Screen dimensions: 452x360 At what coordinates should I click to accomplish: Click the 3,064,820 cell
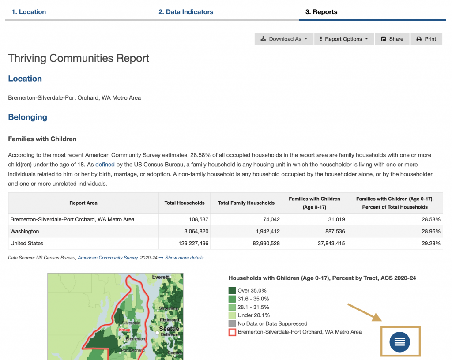(185, 231)
